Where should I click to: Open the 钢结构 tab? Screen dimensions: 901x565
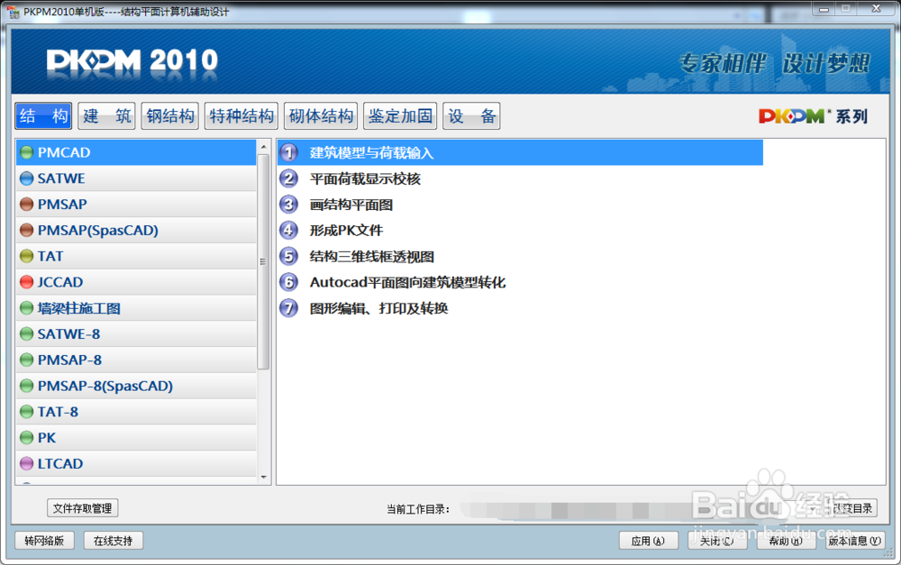(170, 116)
